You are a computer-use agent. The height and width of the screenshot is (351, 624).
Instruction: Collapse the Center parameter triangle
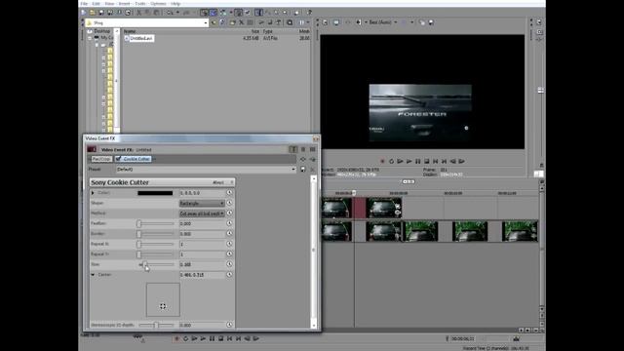point(93,275)
